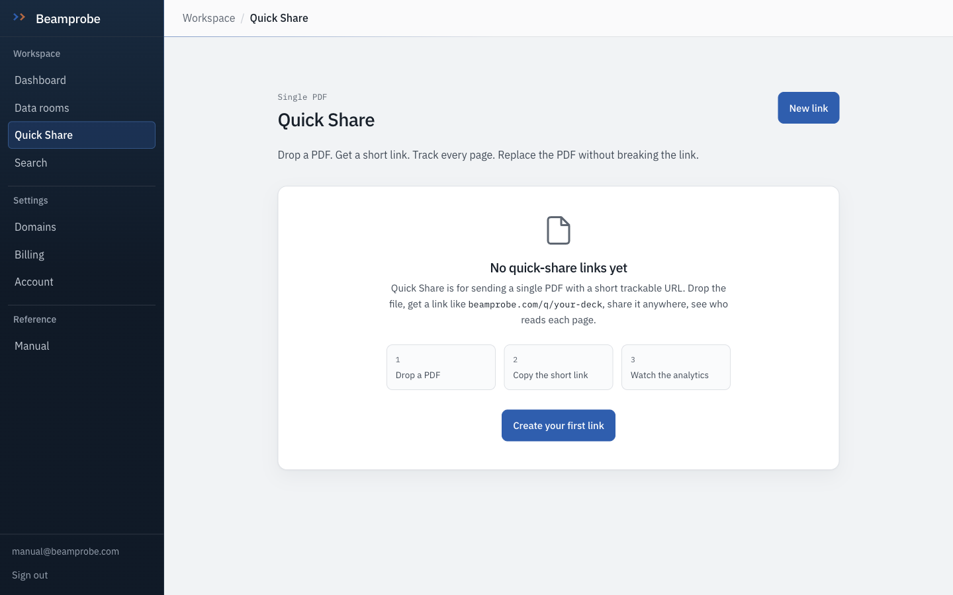Click Workspace in the breadcrumb
Viewport: 953px width, 595px height.
coord(208,18)
